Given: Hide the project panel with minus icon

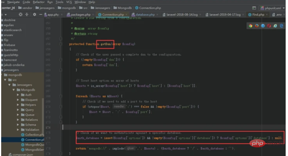Looking at the screenshot, I should tap(41, 14).
